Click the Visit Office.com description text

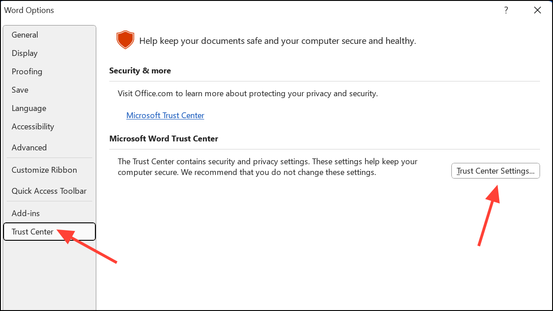[248, 94]
